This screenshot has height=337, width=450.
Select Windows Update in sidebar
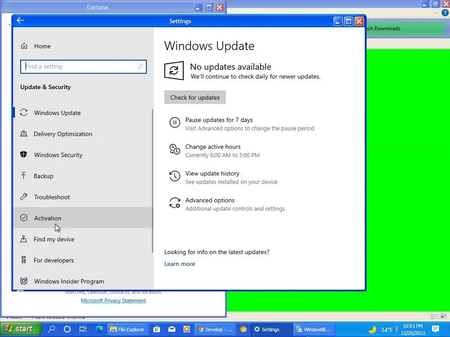(x=83, y=113)
